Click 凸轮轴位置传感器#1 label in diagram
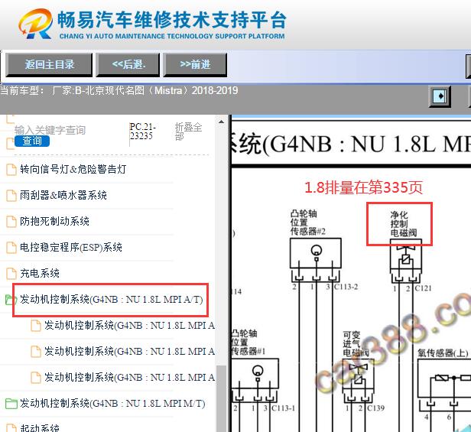Viewport: 471px width, 432px height. [x=248, y=343]
